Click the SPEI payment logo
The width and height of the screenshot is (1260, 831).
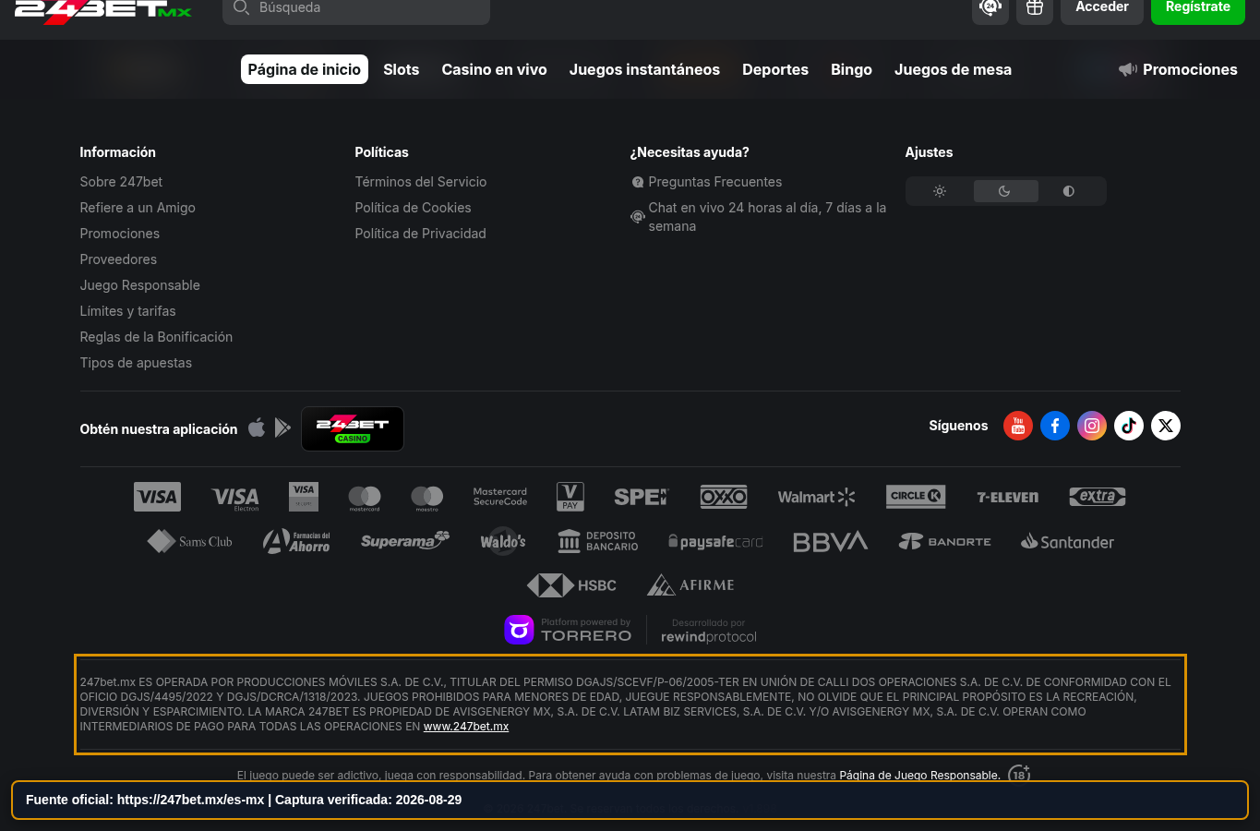point(642,497)
